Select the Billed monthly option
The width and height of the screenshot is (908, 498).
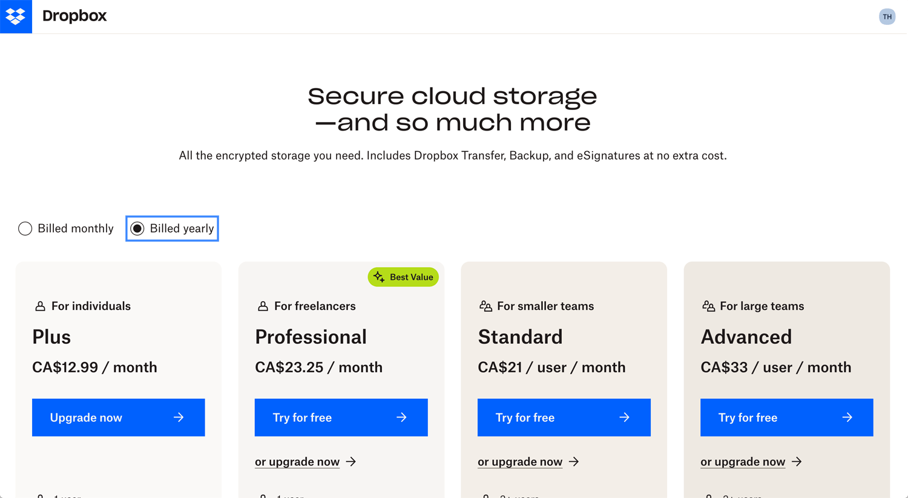[66, 228]
